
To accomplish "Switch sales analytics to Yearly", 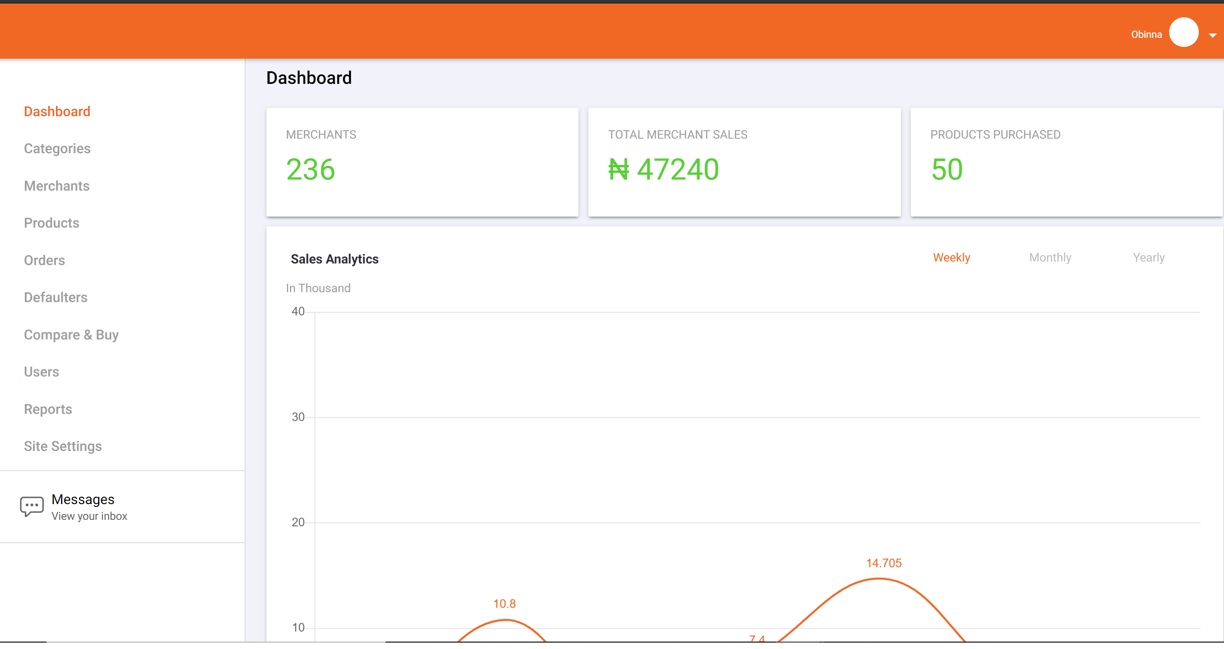I will 1148,257.
